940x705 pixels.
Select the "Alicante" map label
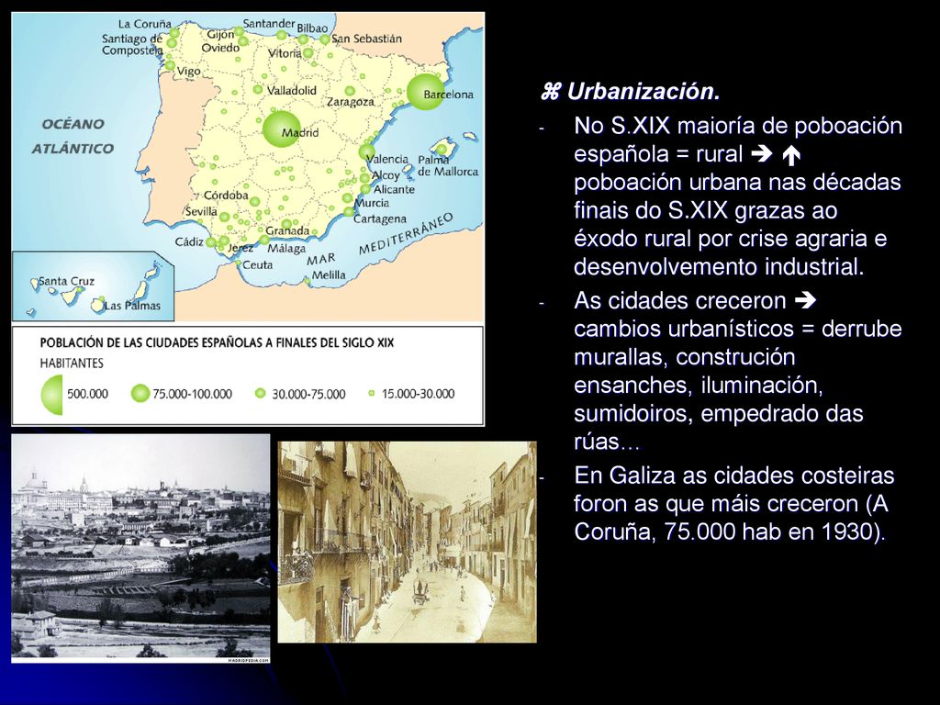point(394,189)
